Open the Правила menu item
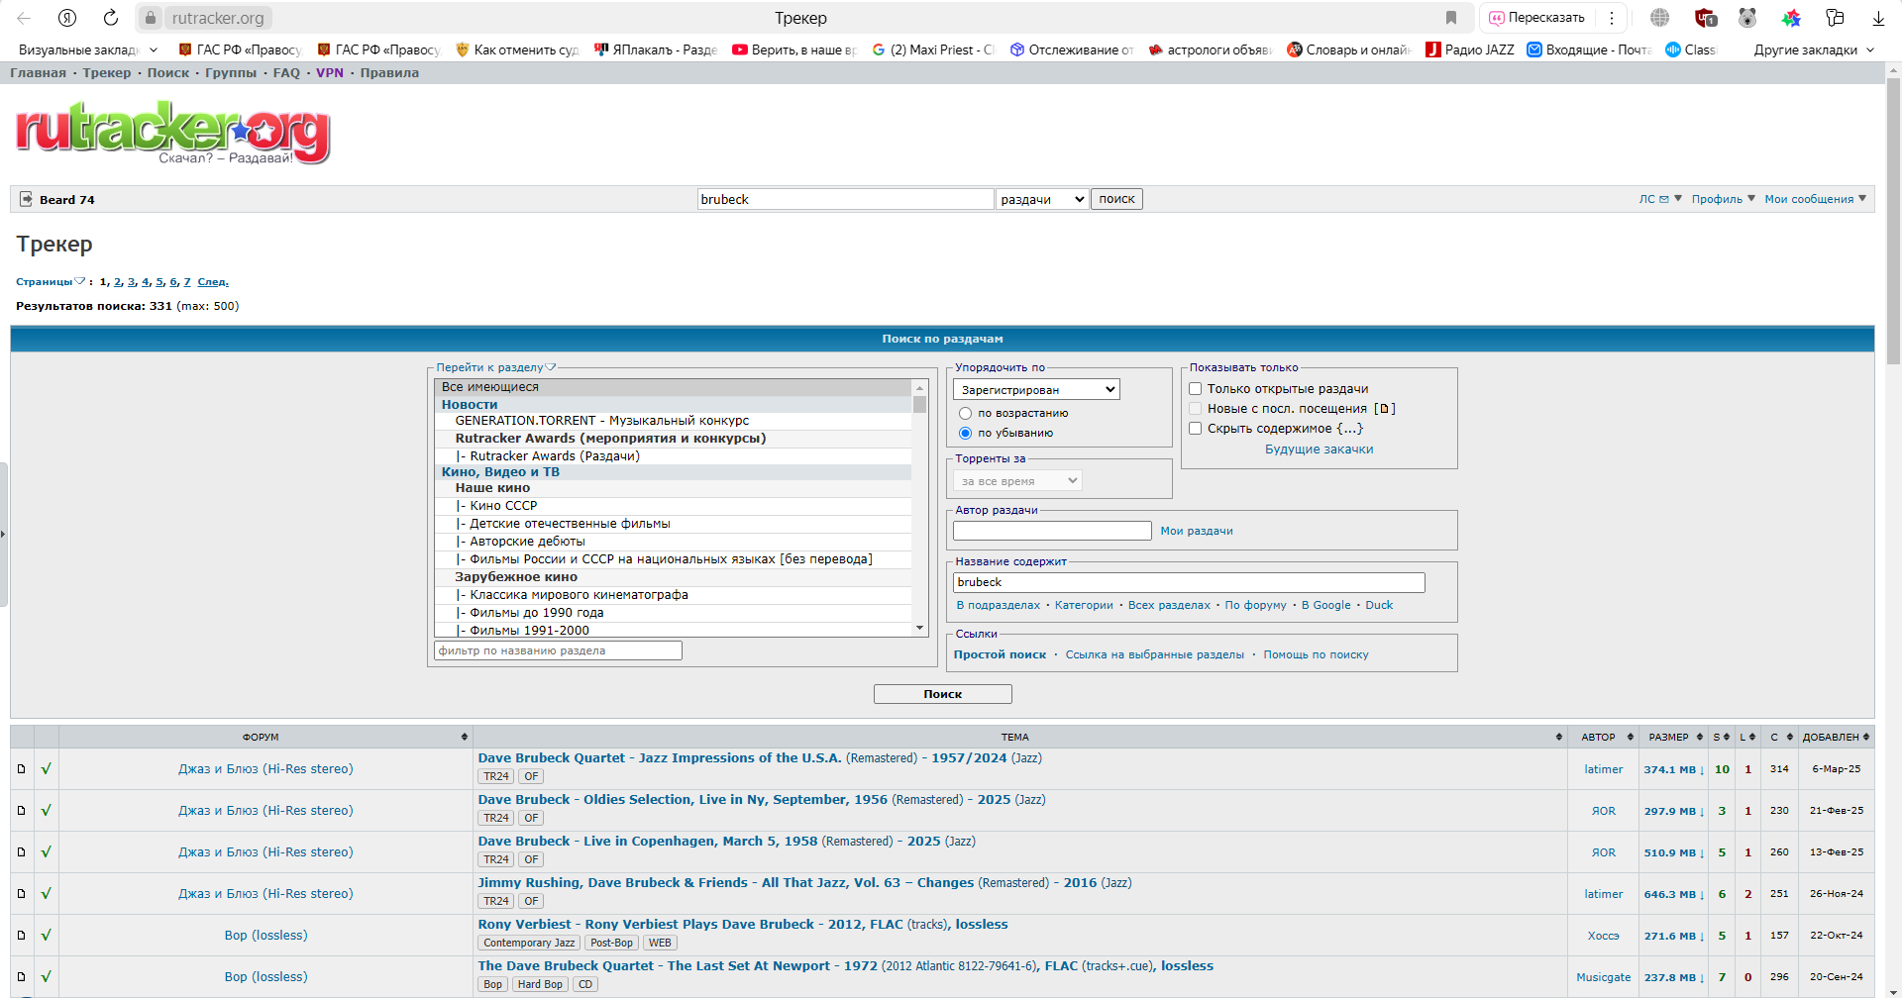 tap(389, 73)
